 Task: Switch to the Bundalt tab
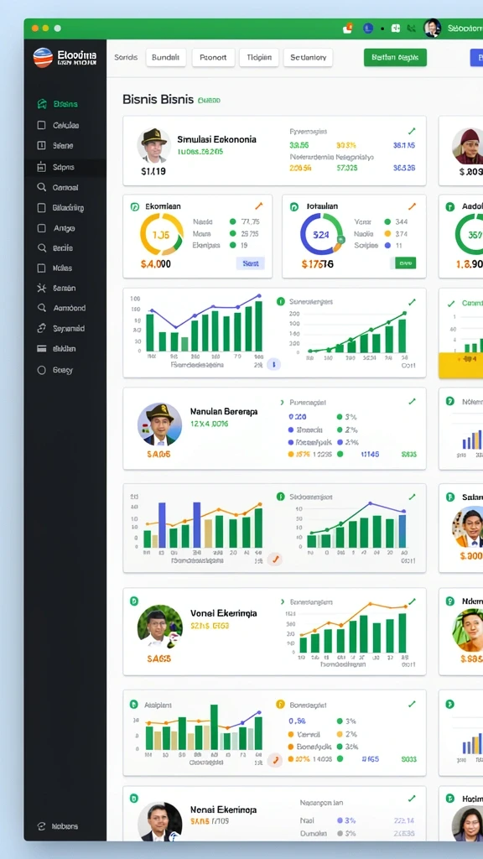pyautogui.click(x=166, y=57)
